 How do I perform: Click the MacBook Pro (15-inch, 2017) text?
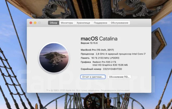[x=97, y=50]
